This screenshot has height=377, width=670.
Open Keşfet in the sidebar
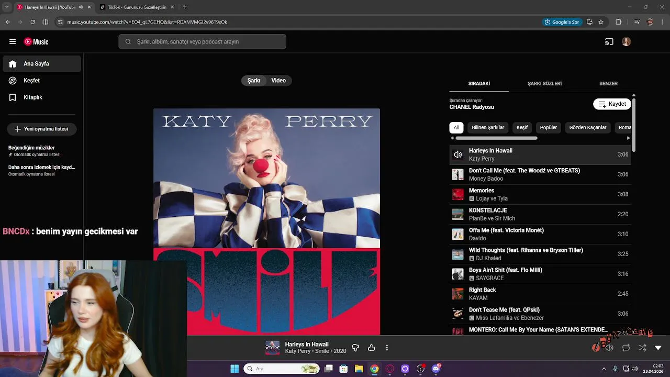[x=42, y=81]
